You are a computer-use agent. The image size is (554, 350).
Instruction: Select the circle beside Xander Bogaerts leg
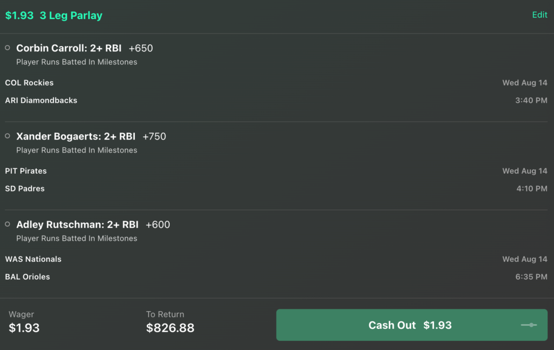[8, 136]
